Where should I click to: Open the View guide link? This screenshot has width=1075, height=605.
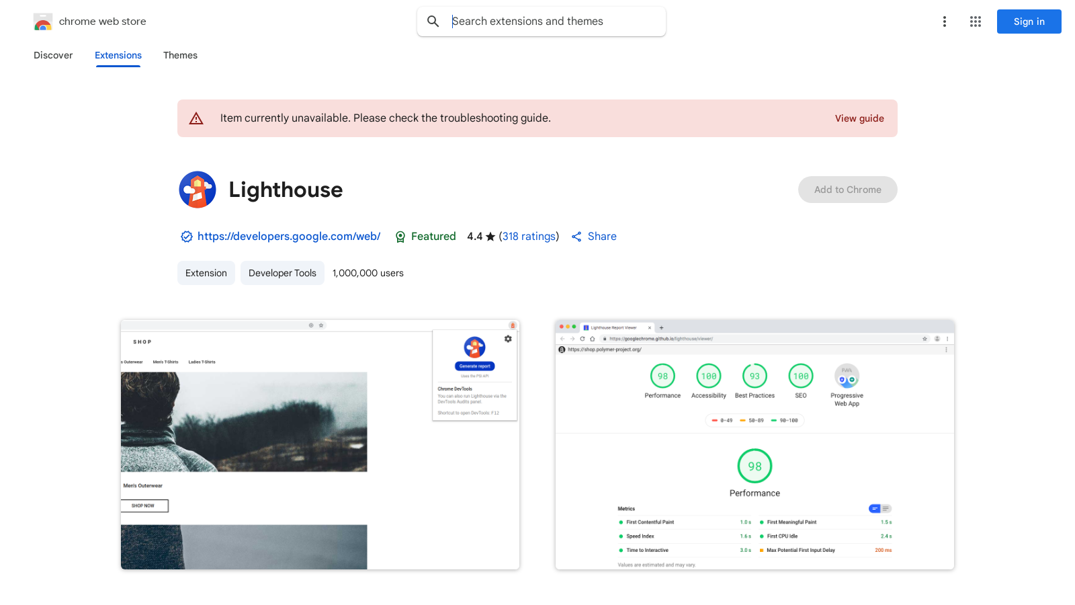click(x=859, y=118)
